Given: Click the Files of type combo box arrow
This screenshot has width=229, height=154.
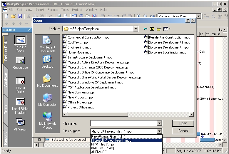Looking at the screenshot, I should click(x=160, y=131).
